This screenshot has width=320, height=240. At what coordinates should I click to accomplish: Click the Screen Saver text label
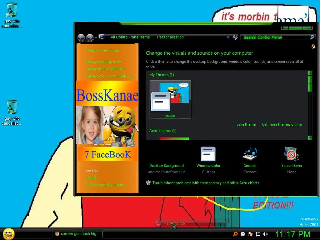pyautogui.click(x=292, y=166)
